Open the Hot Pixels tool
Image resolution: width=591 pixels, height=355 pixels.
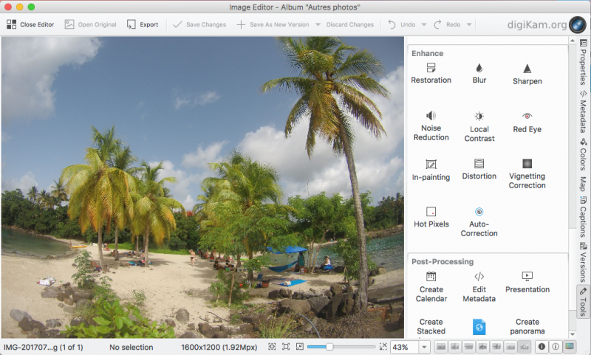pyautogui.click(x=431, y=218)
